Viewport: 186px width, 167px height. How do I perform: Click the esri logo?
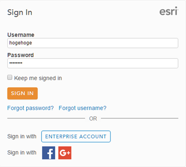click(x=169, y=11)
